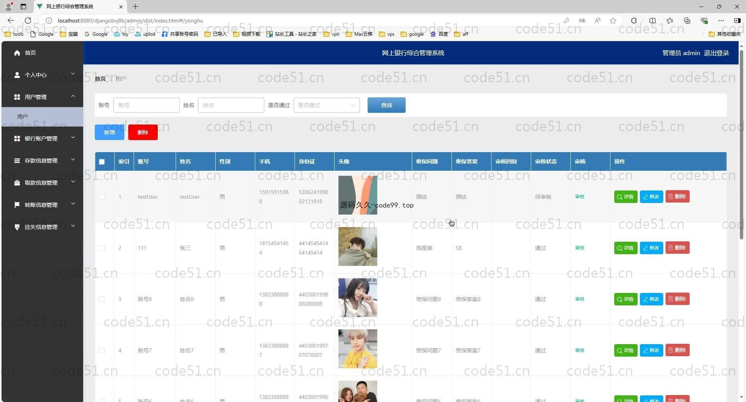
Task: Select the 用户 submenu item
Action: [23, 116]
